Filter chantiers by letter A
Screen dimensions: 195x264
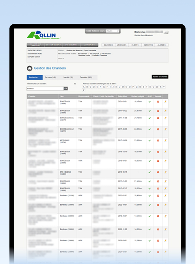84,87
